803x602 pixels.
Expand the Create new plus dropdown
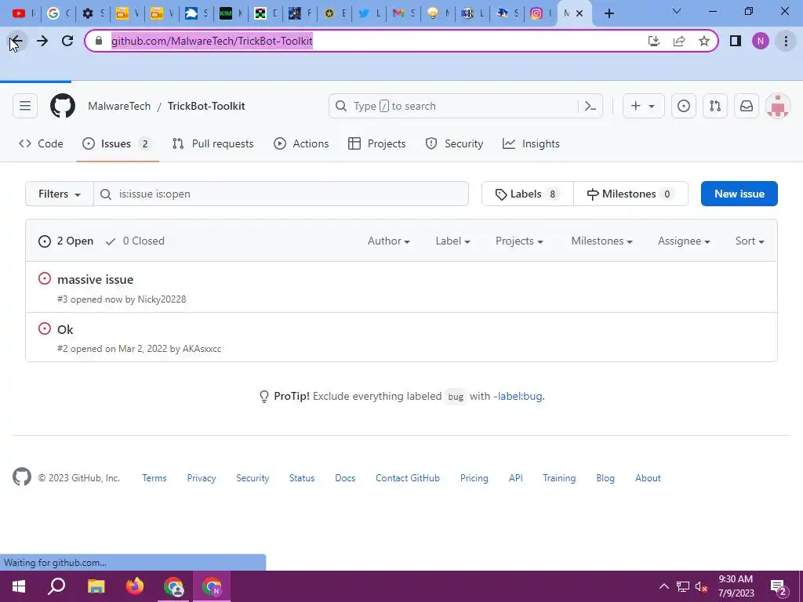pyautogui.click(x=643, y=106)
